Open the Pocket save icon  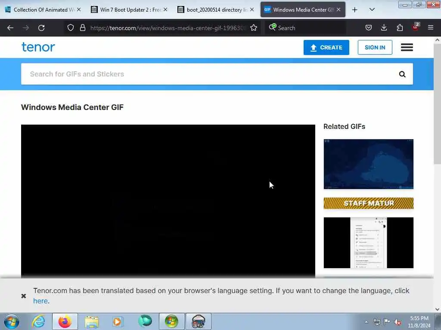pos(369,27)
